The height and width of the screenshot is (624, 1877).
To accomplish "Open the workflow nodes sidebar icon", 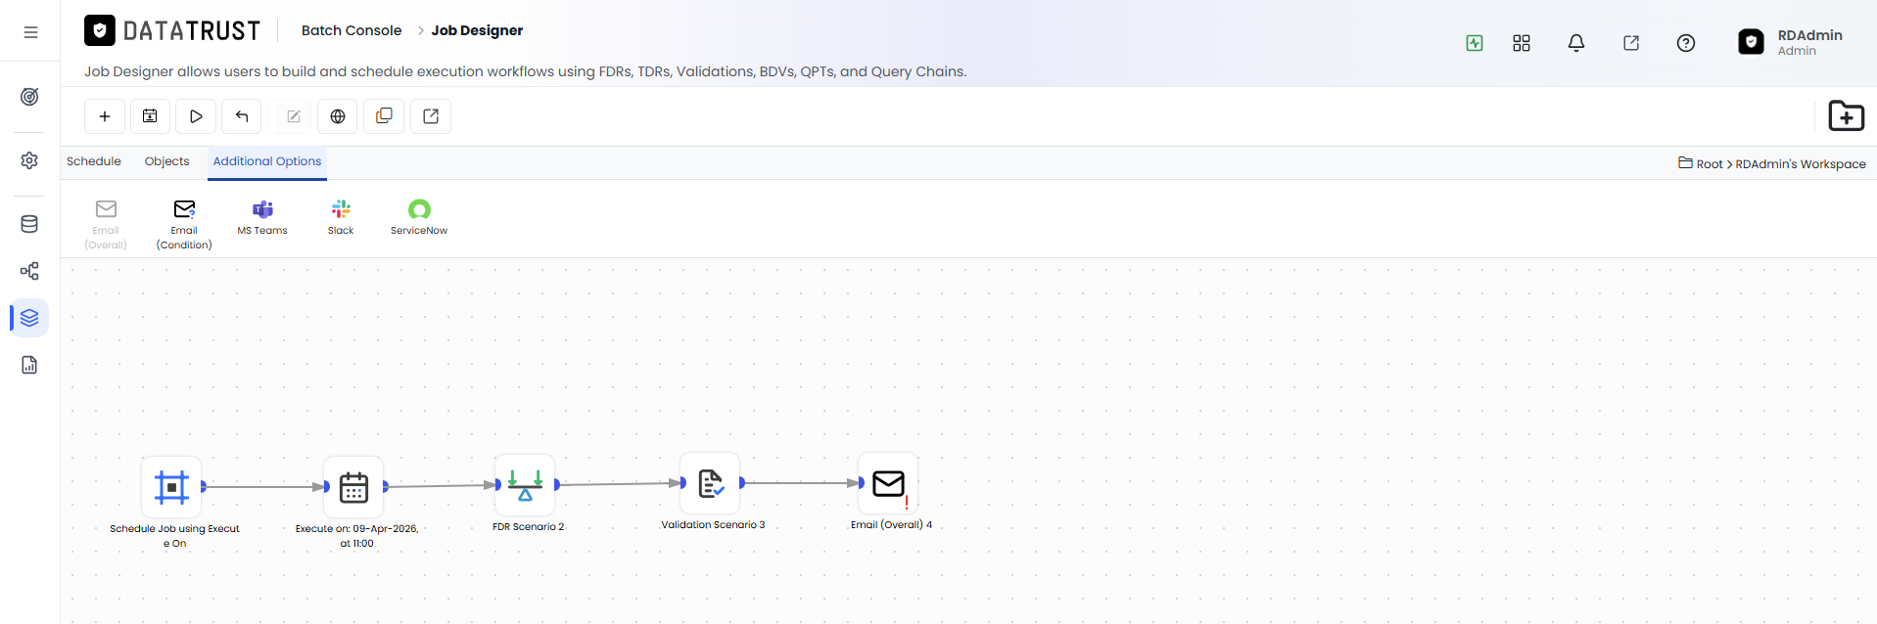I will [x=29, y=271].
